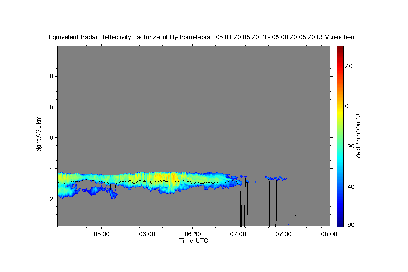Click the dark red top of the colorbar
408x272 pixels.
(x=340, y=49)
